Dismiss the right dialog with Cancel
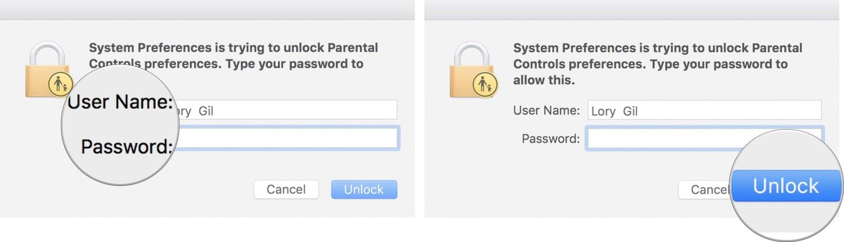Screen dimensions: 844x242 704,190
